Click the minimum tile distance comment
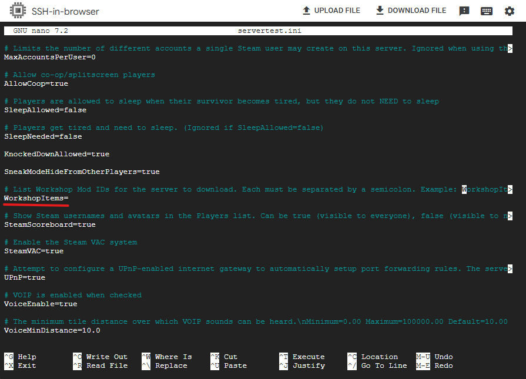526x379 pixels. (256, 322)
